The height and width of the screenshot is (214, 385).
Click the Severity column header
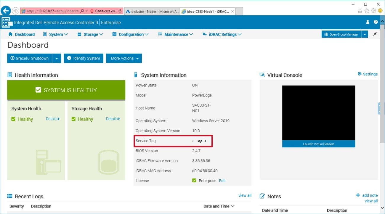coord(17,206)
